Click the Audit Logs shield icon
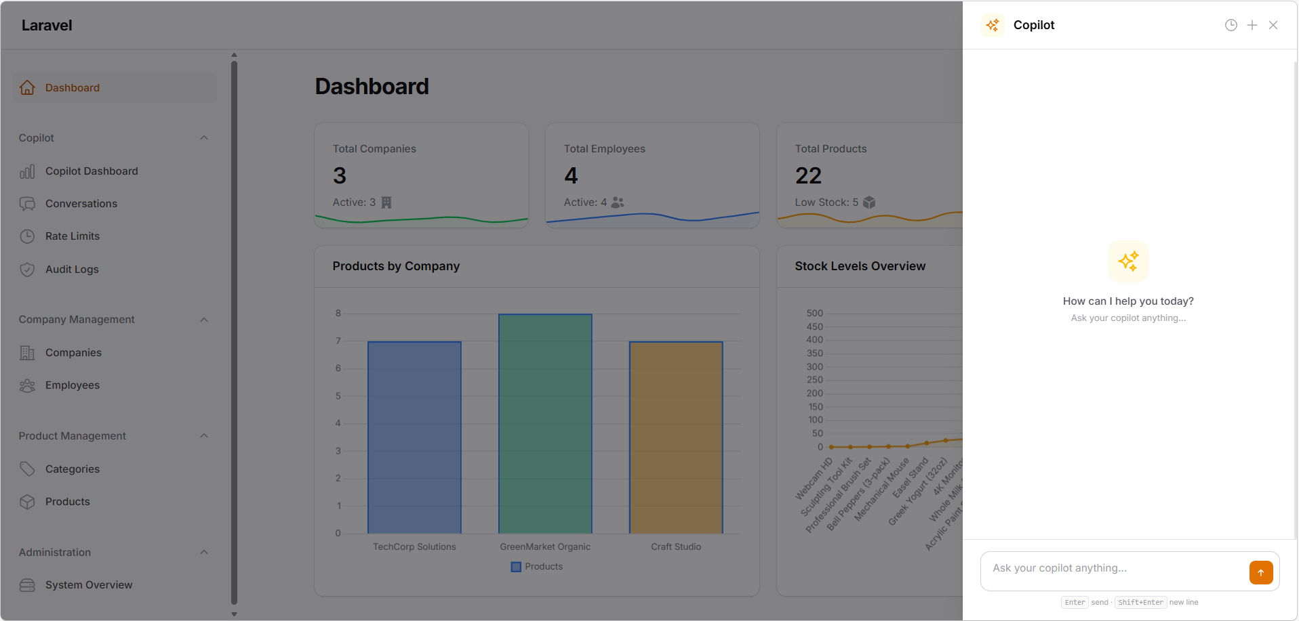This screenshot has width=1299, height=621. click(27, 270)
